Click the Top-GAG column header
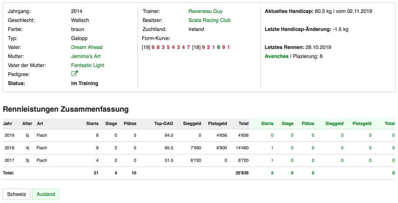 pos(164,124)
